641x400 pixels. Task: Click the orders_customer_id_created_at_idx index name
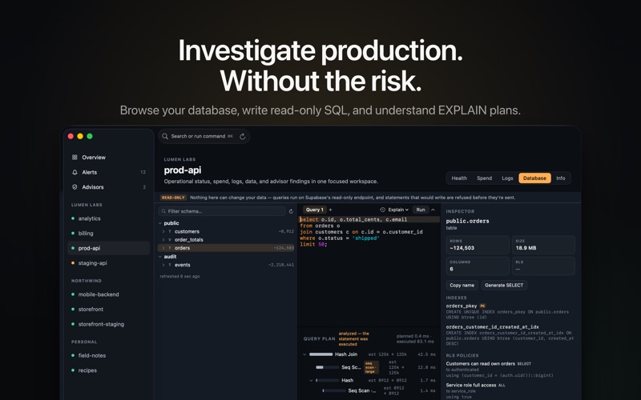coord(492,327)
